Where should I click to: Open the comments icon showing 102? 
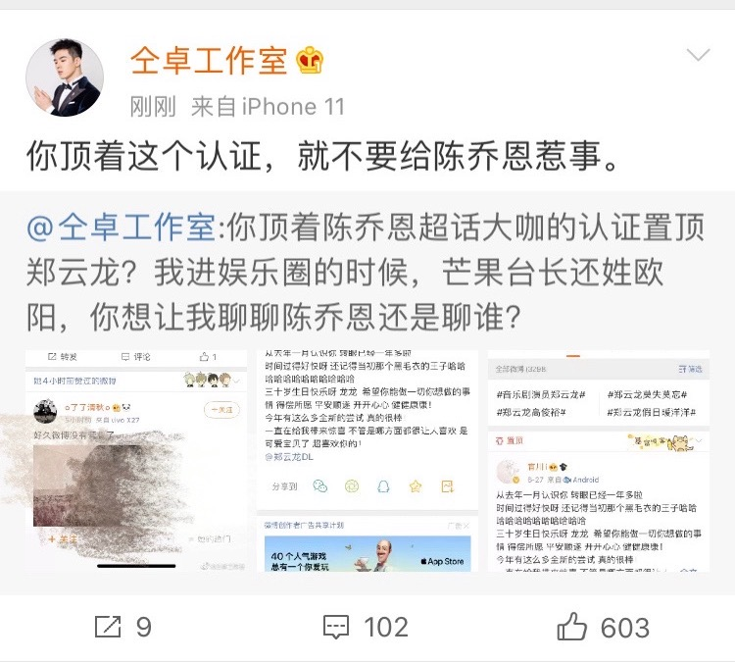click(x=366, y=628)
